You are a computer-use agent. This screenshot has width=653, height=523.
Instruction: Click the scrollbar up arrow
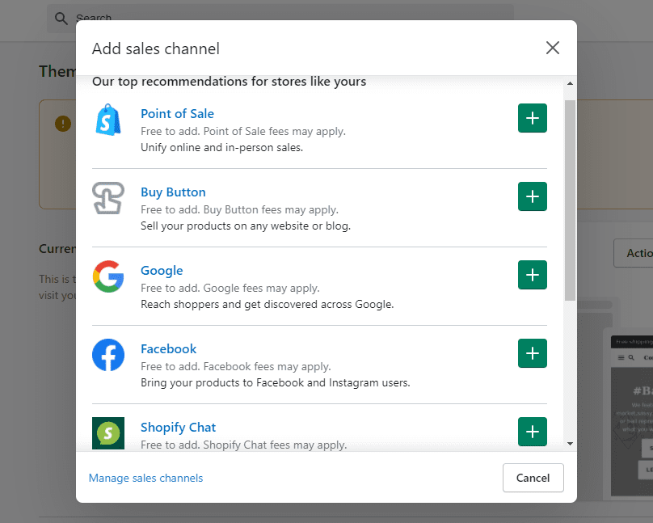(x=570, y=84)
